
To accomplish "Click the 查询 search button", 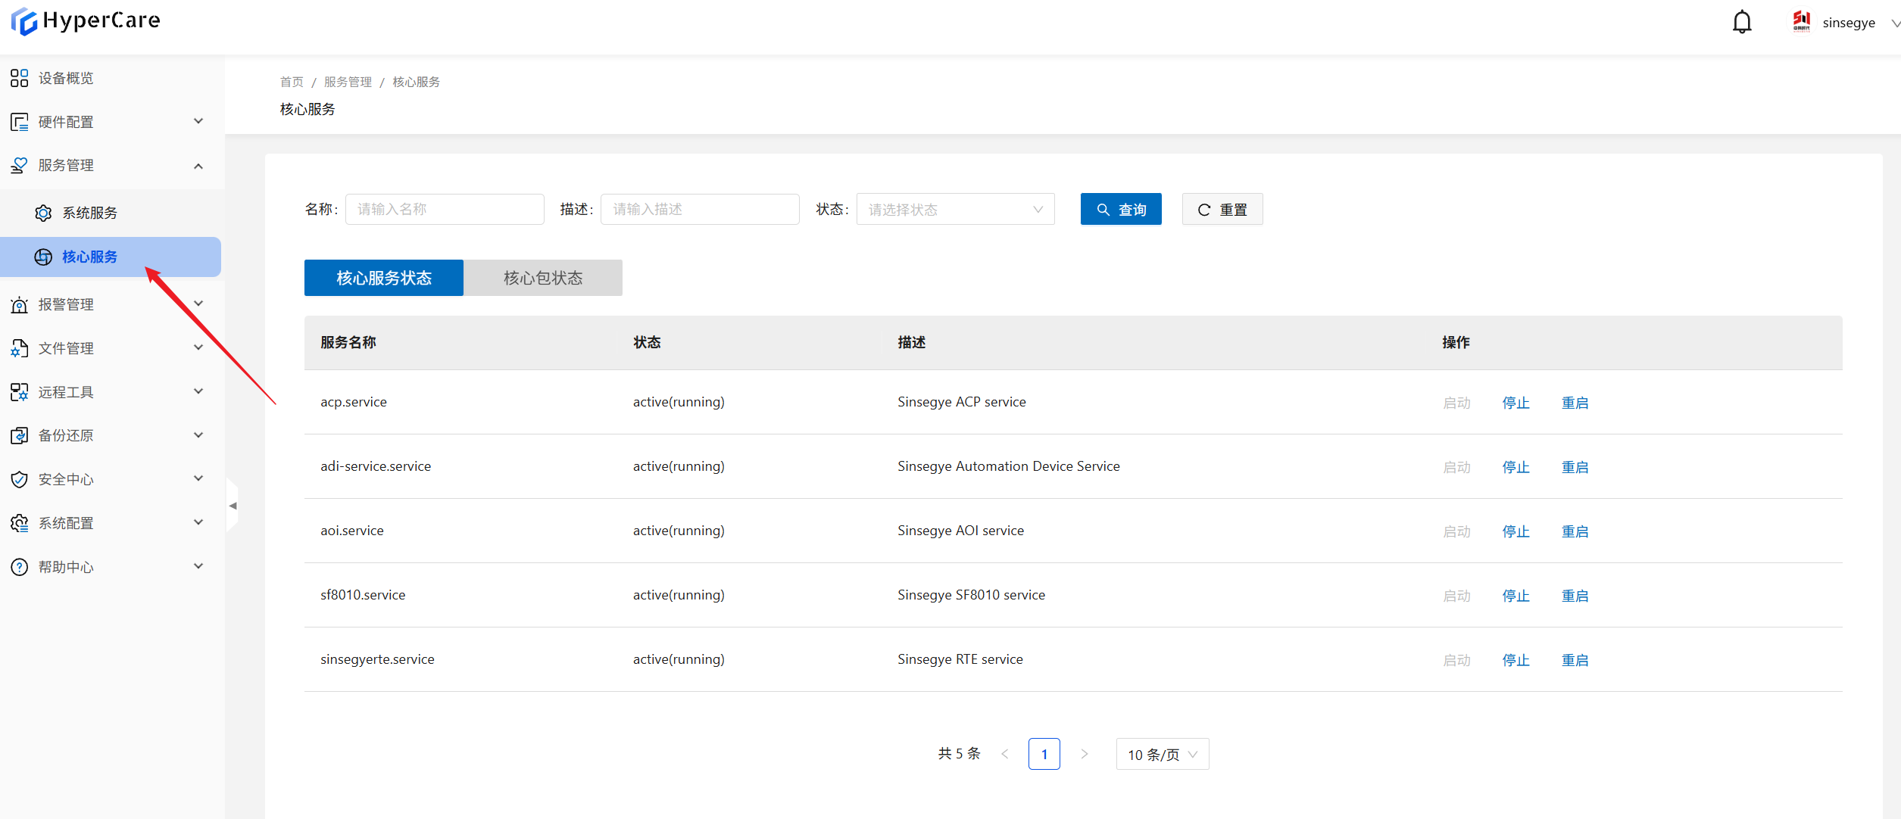I will pos(1120,209).
